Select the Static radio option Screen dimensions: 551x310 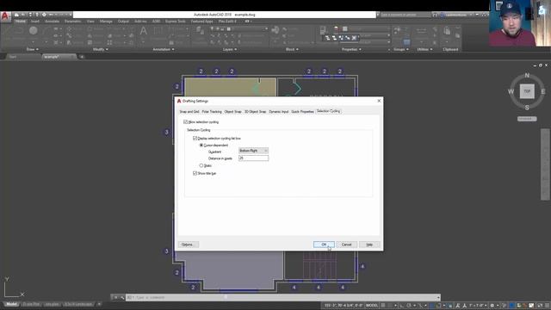pyautogui.click(x=201, y=165)
